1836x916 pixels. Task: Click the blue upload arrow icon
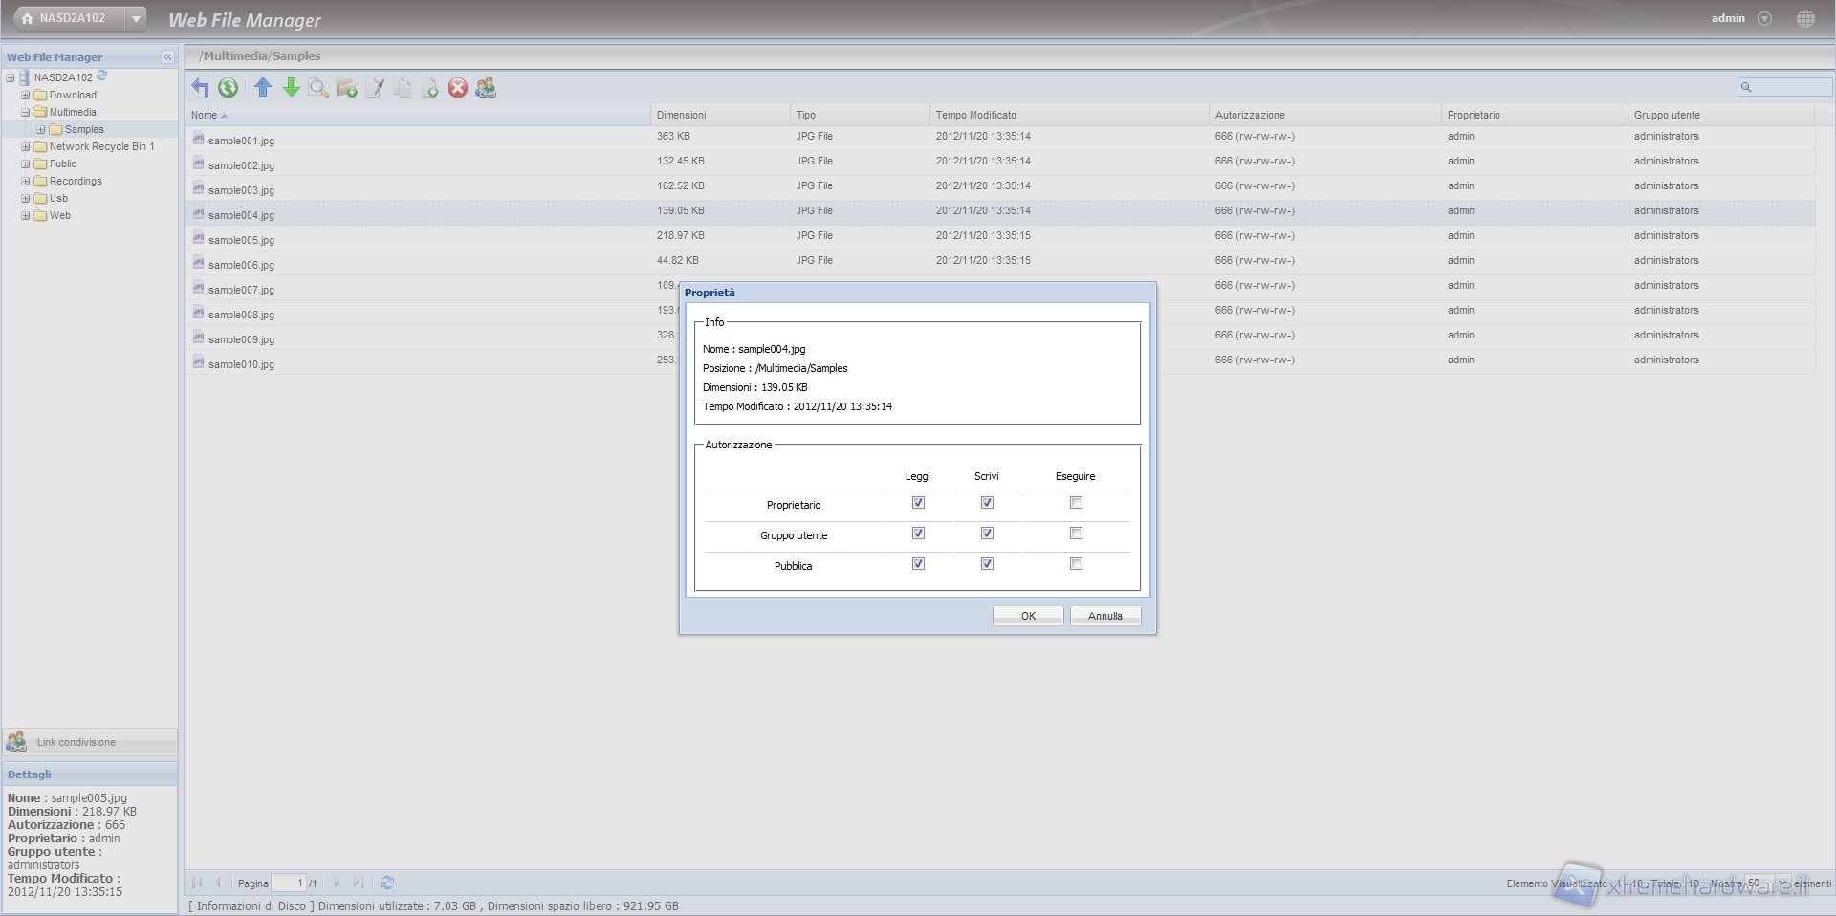click(263, 88)
